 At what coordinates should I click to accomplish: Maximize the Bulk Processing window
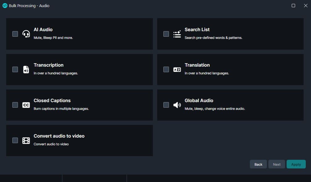293,6
